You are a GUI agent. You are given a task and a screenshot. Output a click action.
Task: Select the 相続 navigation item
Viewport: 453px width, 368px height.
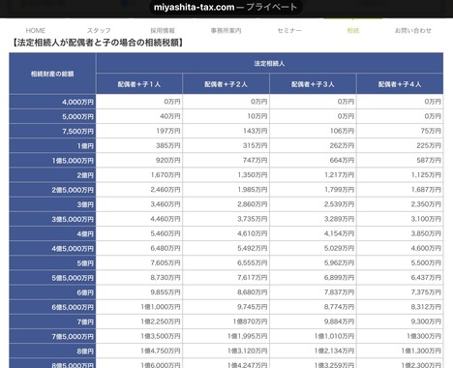(353, 31)
